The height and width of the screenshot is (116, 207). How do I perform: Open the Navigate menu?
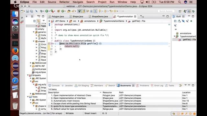point(78,2)
